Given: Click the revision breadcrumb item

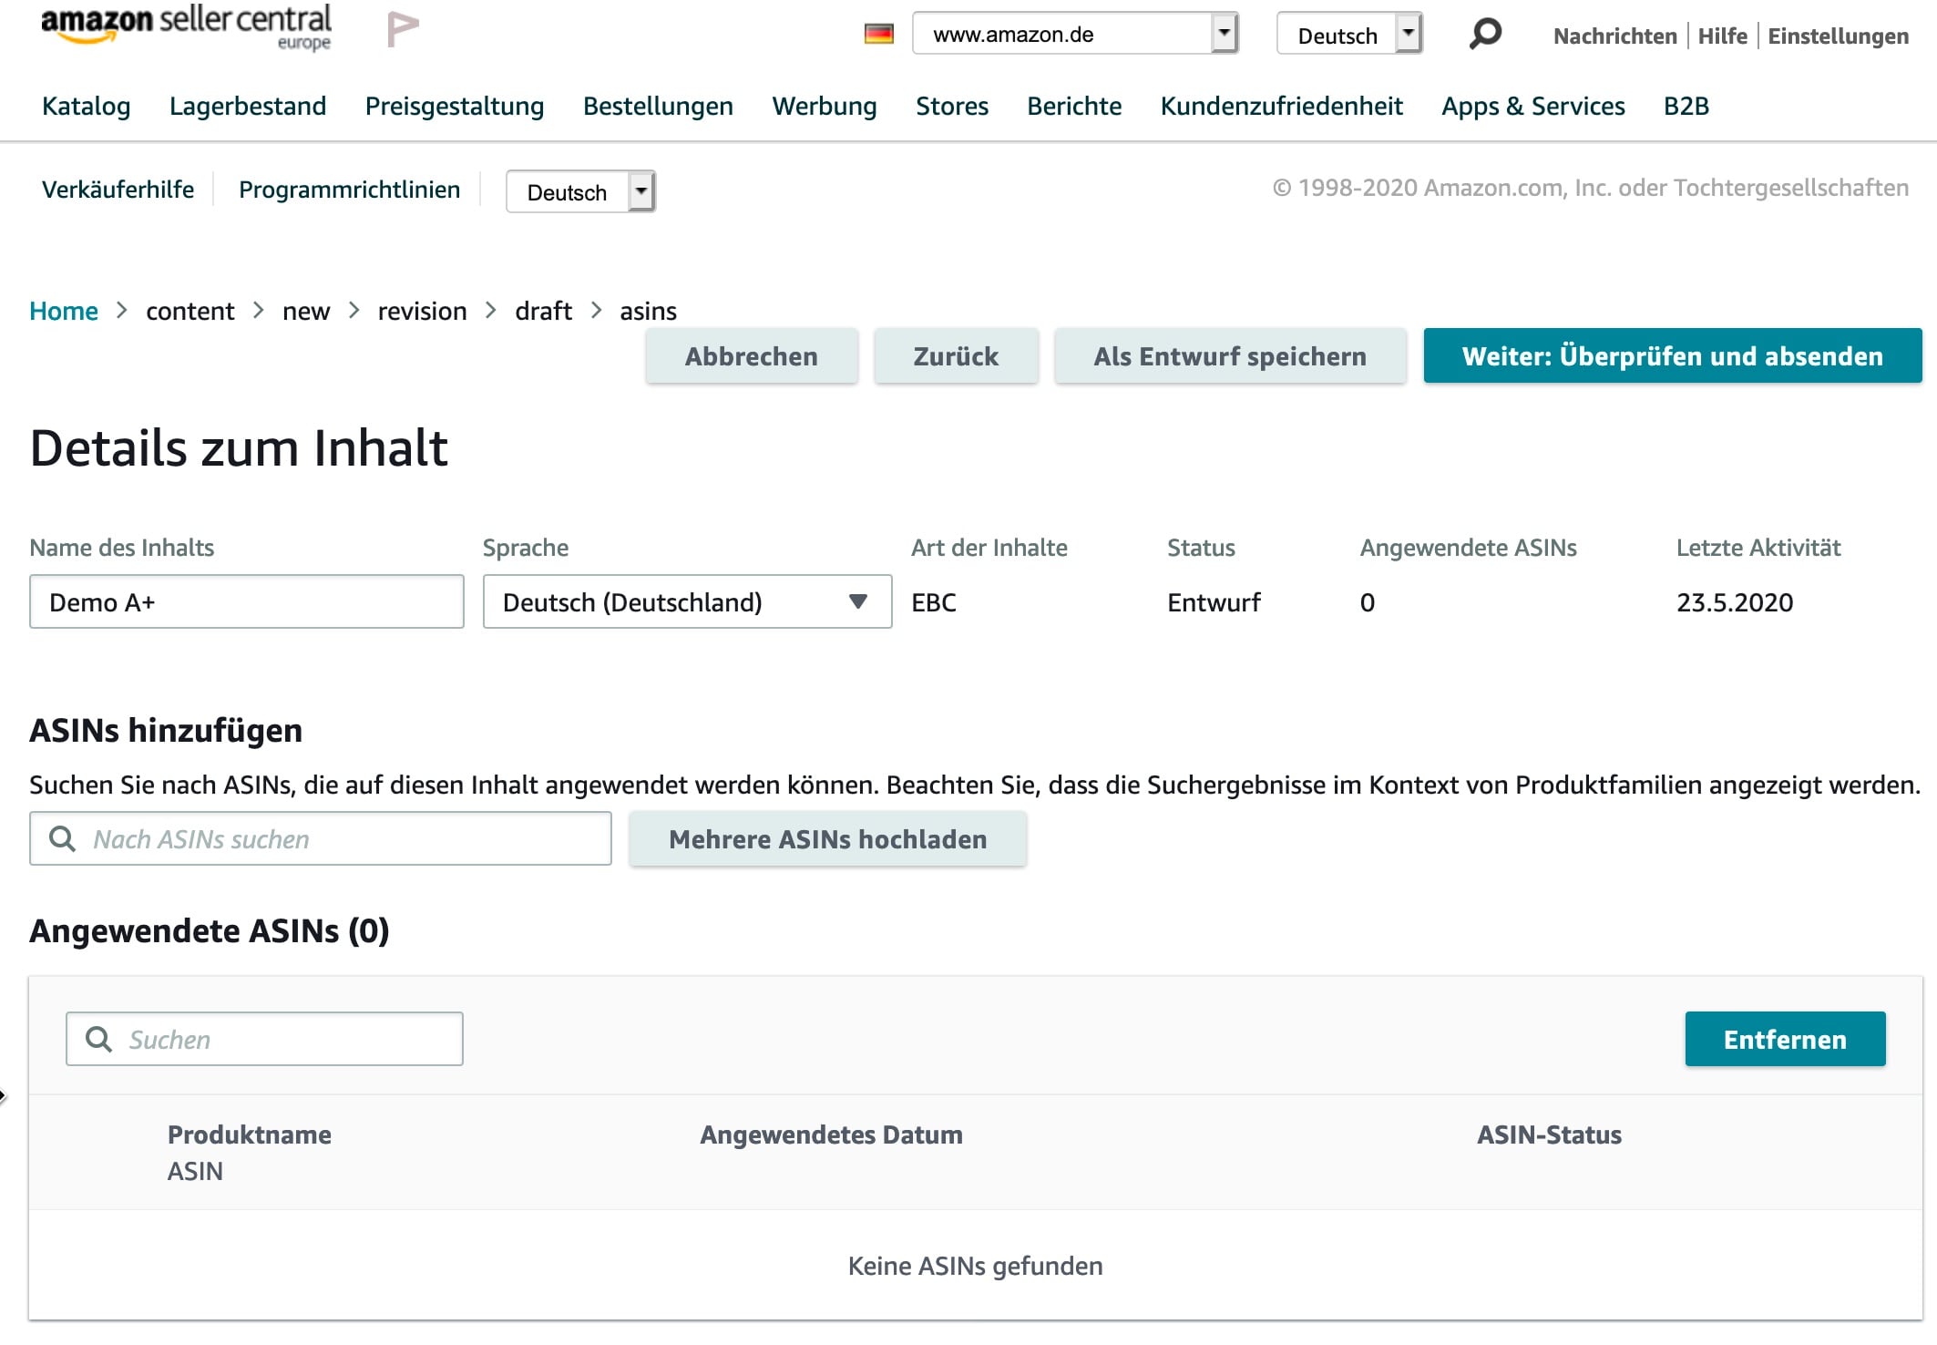Looking at the screenshot, I should point(423,311).
